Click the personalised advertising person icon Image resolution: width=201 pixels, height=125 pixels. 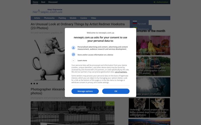(73, 48)
